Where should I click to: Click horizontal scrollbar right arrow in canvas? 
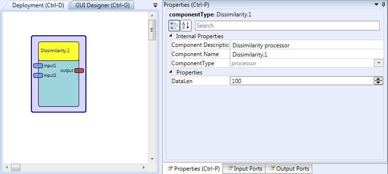(x=143, y=168)
